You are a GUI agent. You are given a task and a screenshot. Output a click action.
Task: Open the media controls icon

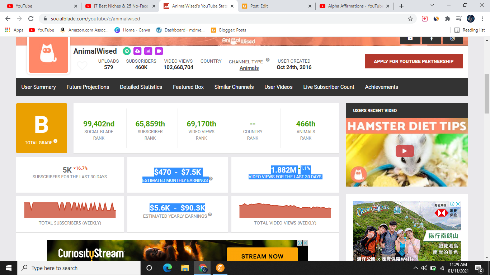[x=459, y=19]
